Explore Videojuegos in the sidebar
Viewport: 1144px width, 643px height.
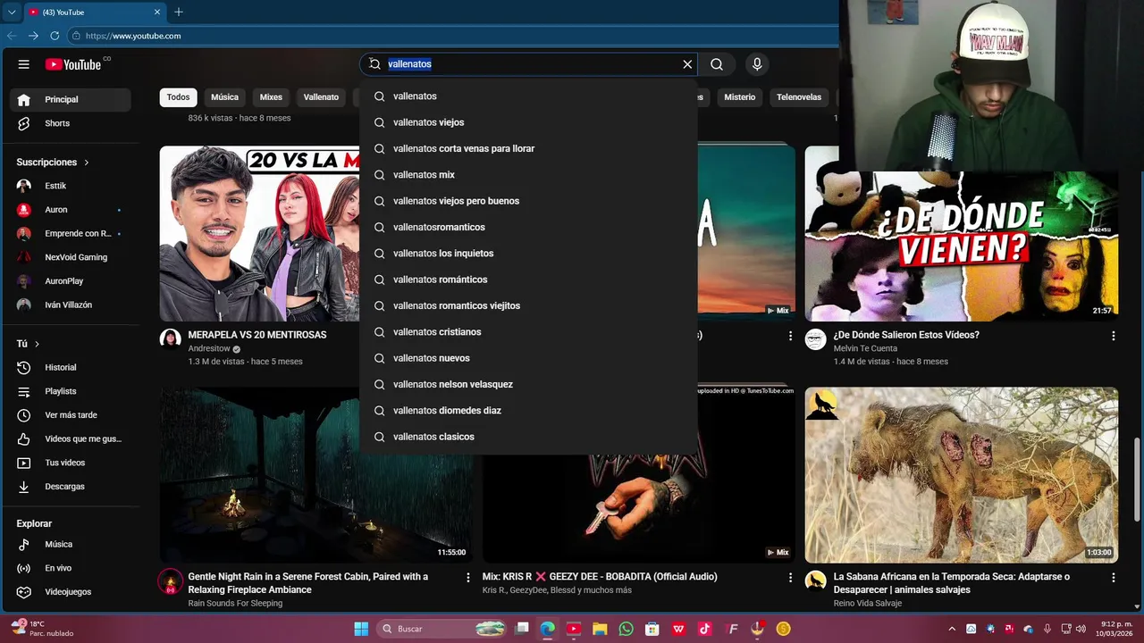pos(71,592)
